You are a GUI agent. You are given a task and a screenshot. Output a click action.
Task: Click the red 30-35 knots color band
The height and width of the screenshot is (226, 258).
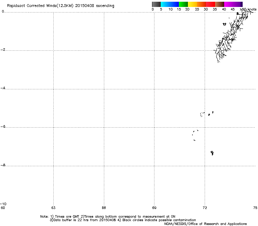[x=211, y=4]
